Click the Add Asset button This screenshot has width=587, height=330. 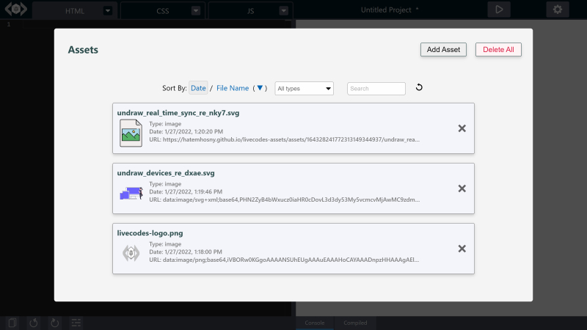pyautogui.click(x=443, y=49)
